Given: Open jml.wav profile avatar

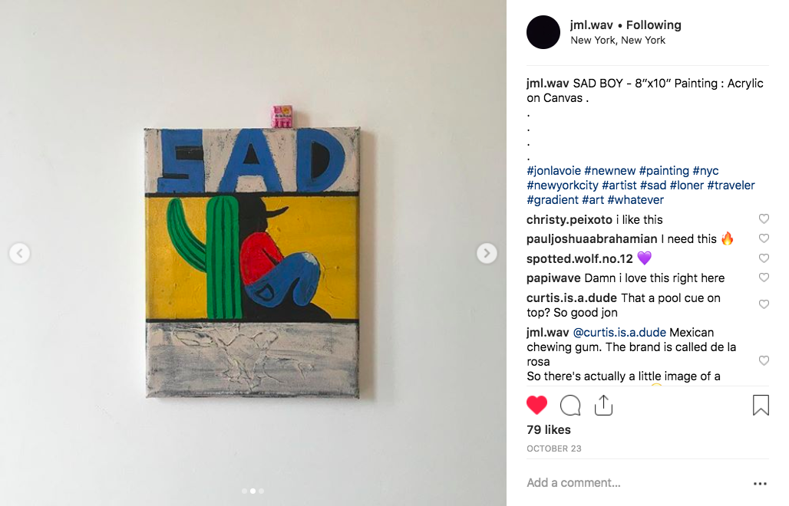Looking at the screenshot, I should [543, 32].
